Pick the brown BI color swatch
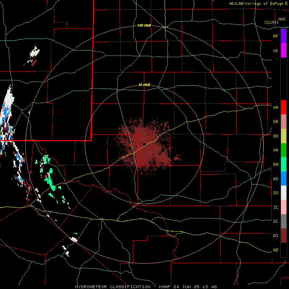 pos(284,236)
